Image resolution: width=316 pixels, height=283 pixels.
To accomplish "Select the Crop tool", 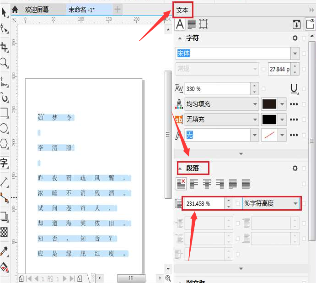I will (4, 48).
